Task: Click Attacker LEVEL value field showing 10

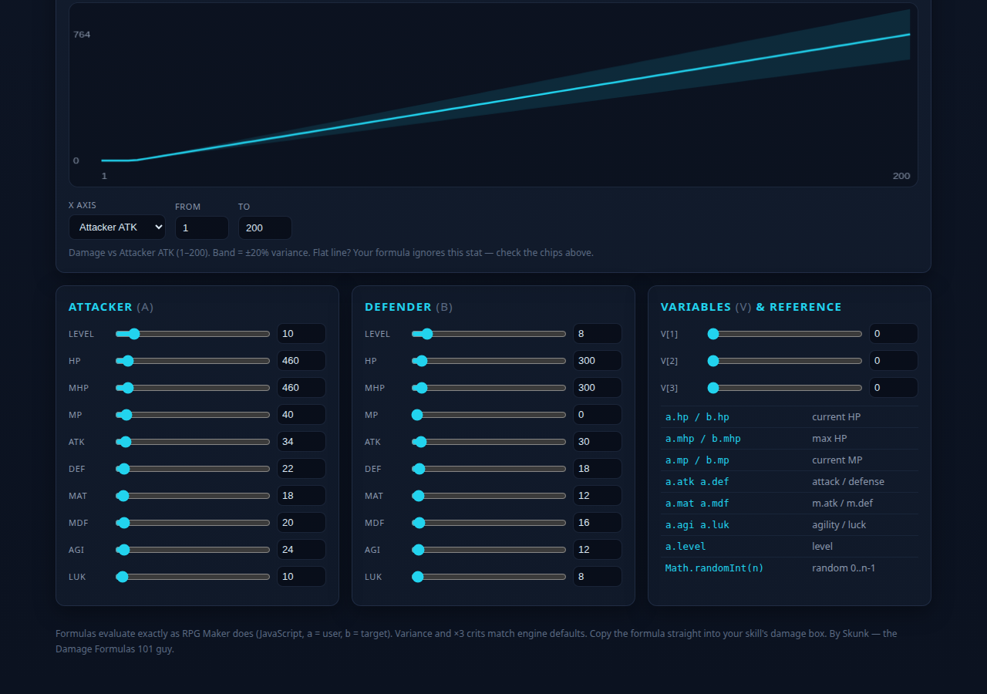Action: [301, 334]
